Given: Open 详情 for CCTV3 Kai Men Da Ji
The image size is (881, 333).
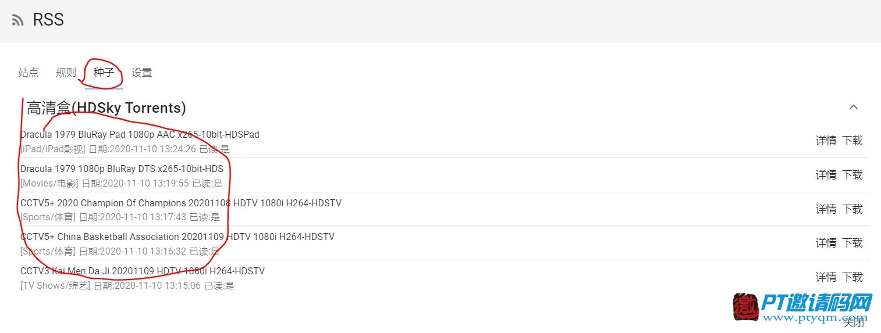Looking at the screenshot, I should pyautogui.click(x=826, y=277).
